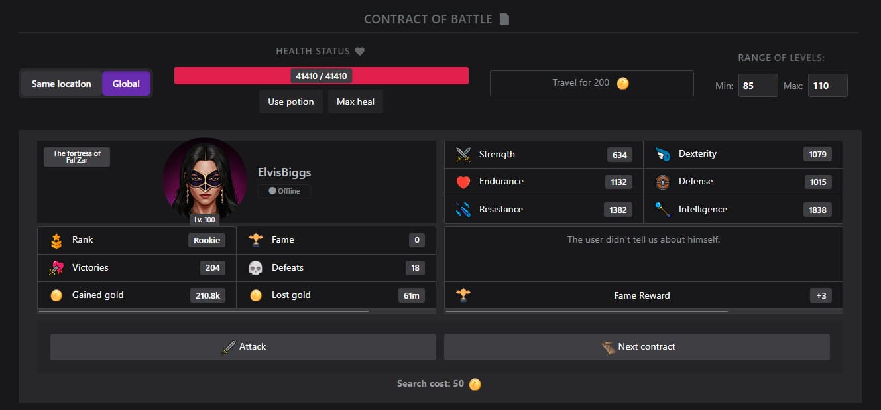This screenshot has width=881, height=410.
Task: Click the Strength value 634
Action: (620, 155)
